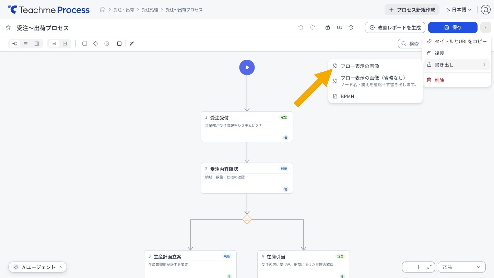
Task: Open the user account avatar
Action: click(486, 10)
